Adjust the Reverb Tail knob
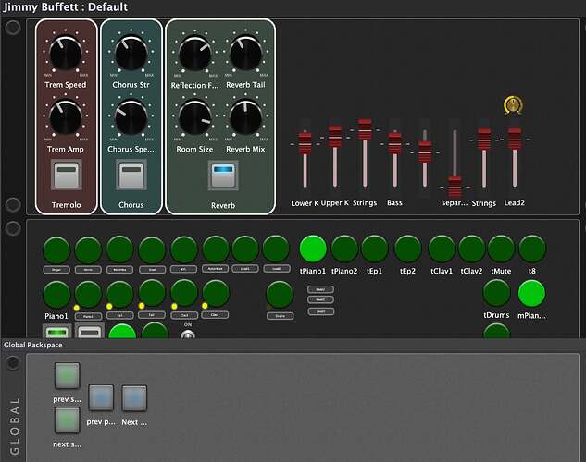 (x=245, y=54)
